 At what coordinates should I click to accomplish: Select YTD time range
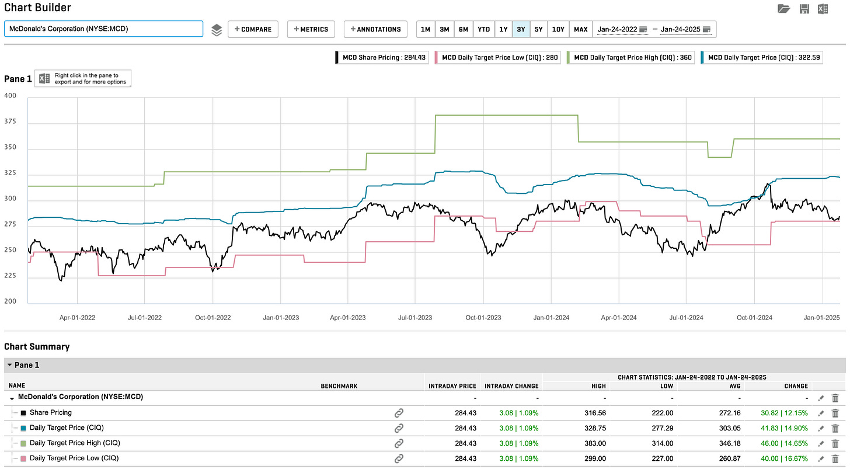pyautogui.click(x=483, y=29)
